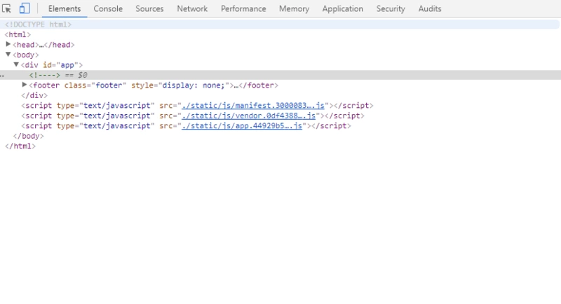This screenshot has height=304, width=561.
Task: Collapse the div id="app" node
Action: click(17, 64)
